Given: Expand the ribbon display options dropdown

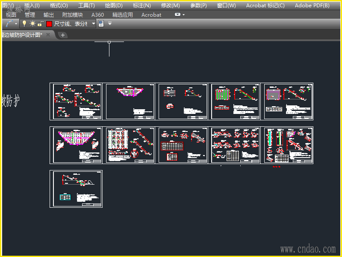Looking at the screenshot, I should coord(180,15).
